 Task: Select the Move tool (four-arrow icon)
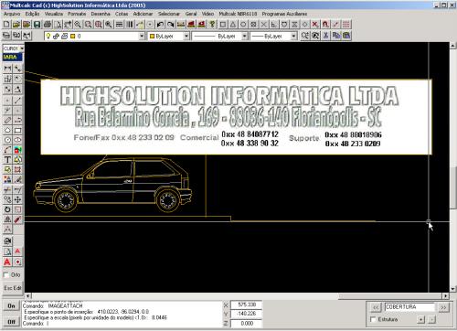click(x=17, y=199)
